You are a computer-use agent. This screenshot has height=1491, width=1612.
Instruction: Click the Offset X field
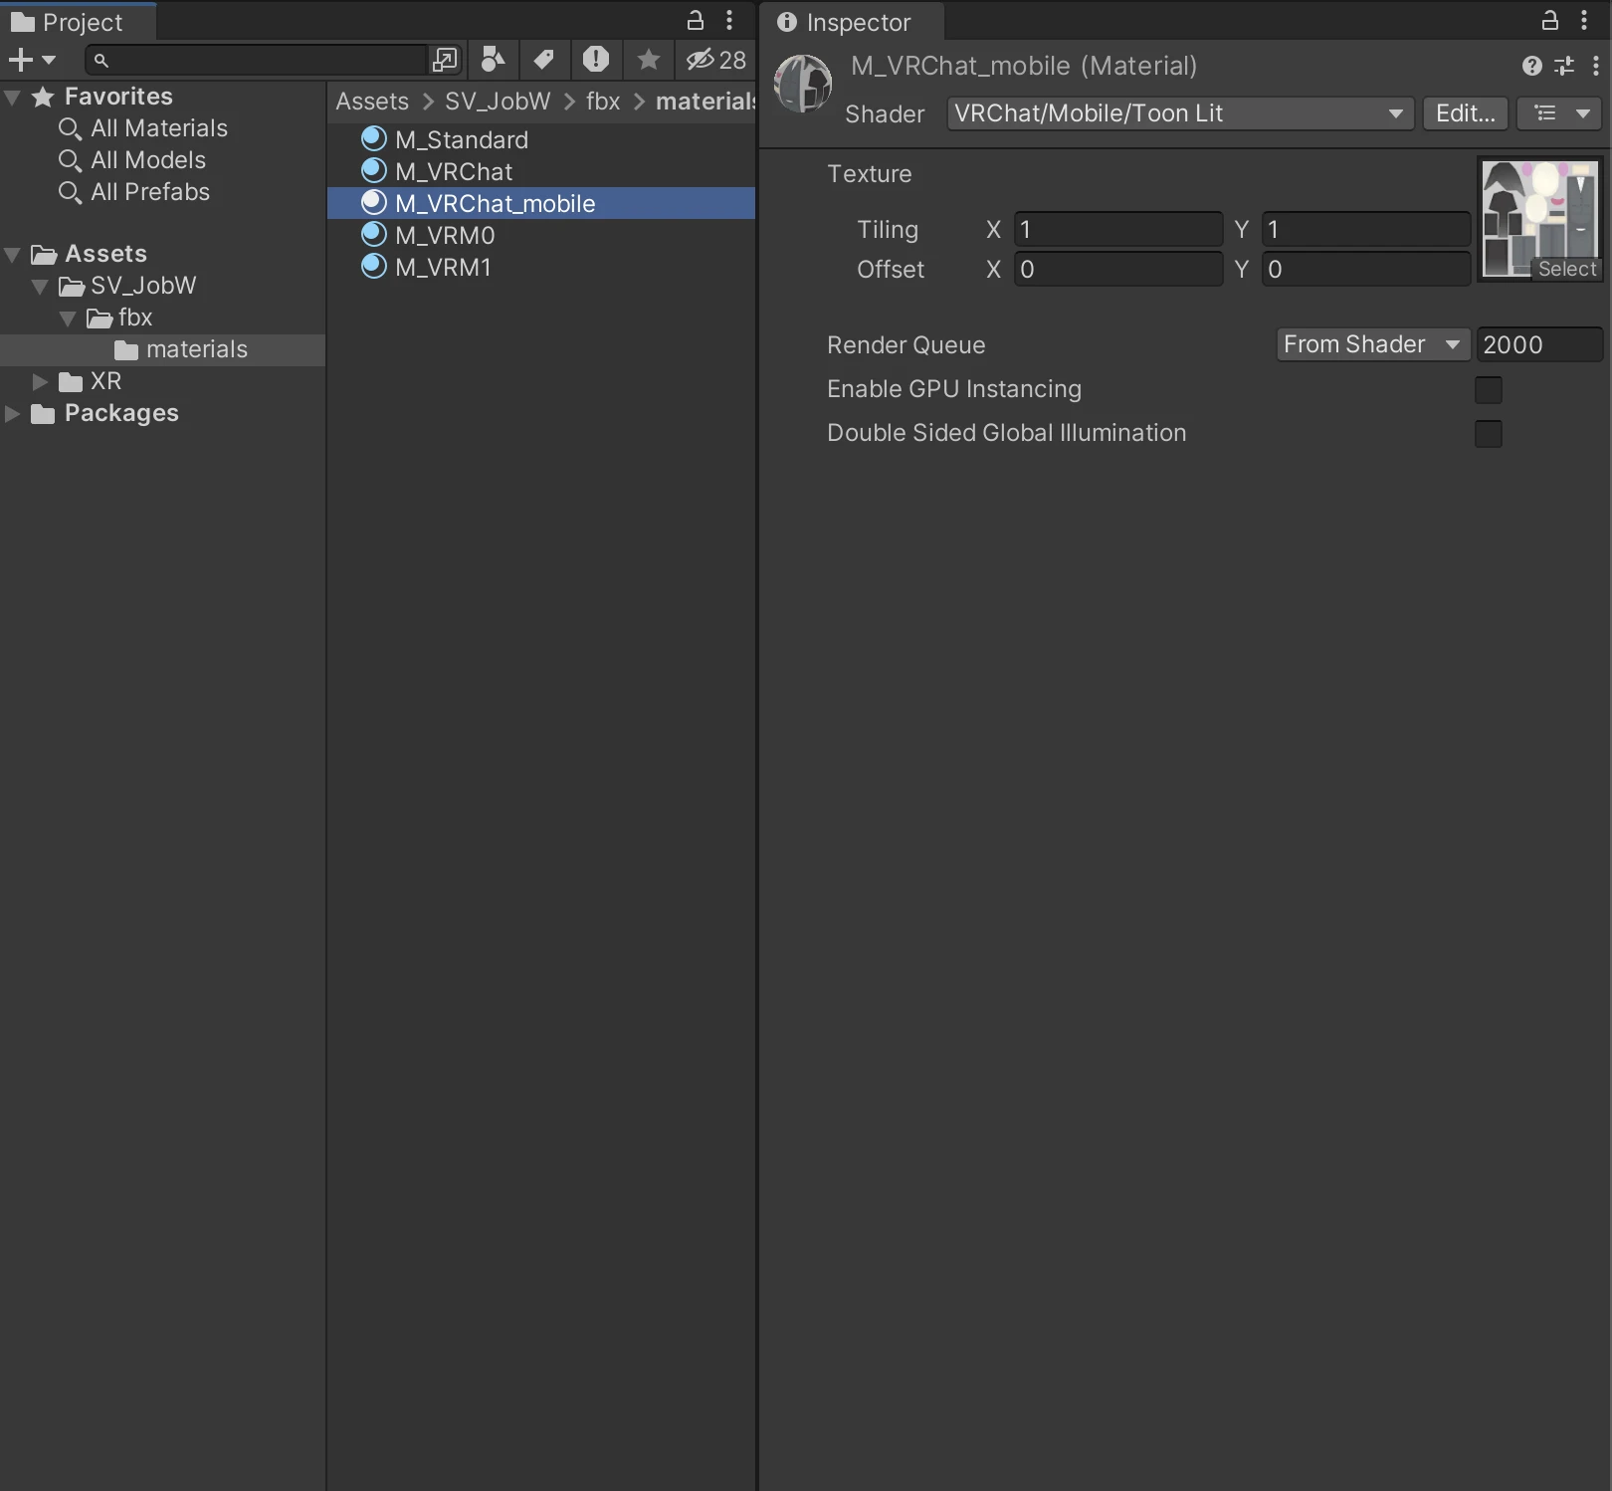pos(1118,270)
